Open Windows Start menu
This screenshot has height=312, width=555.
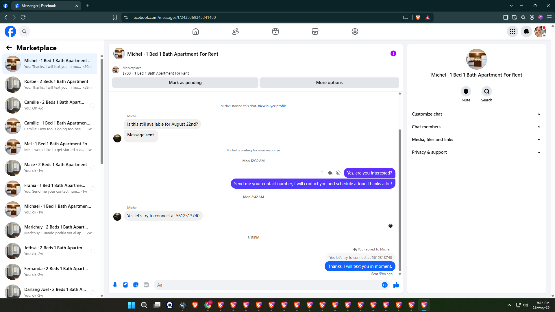click(132, 305)
